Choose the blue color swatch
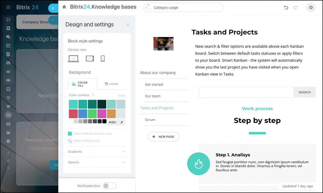 tap(83, 114)
